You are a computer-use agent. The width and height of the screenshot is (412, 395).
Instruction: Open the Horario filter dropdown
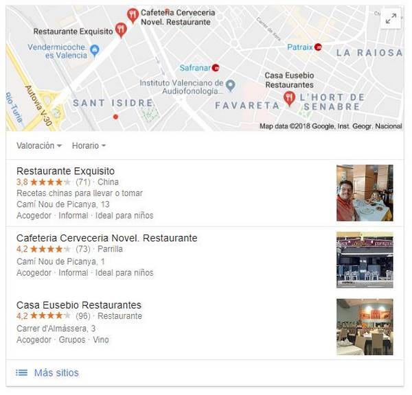pos(89,145)
